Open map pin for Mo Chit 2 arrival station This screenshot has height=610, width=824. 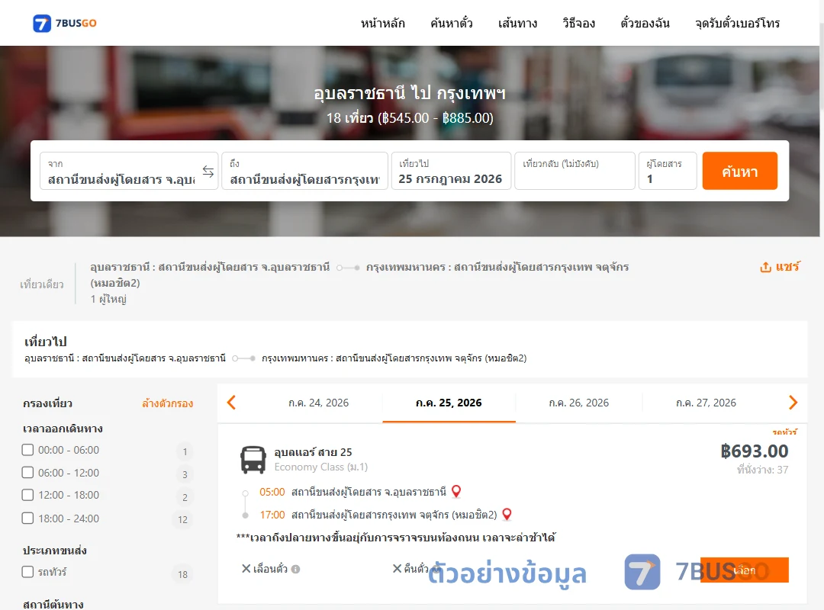click(x=507, y=515)
